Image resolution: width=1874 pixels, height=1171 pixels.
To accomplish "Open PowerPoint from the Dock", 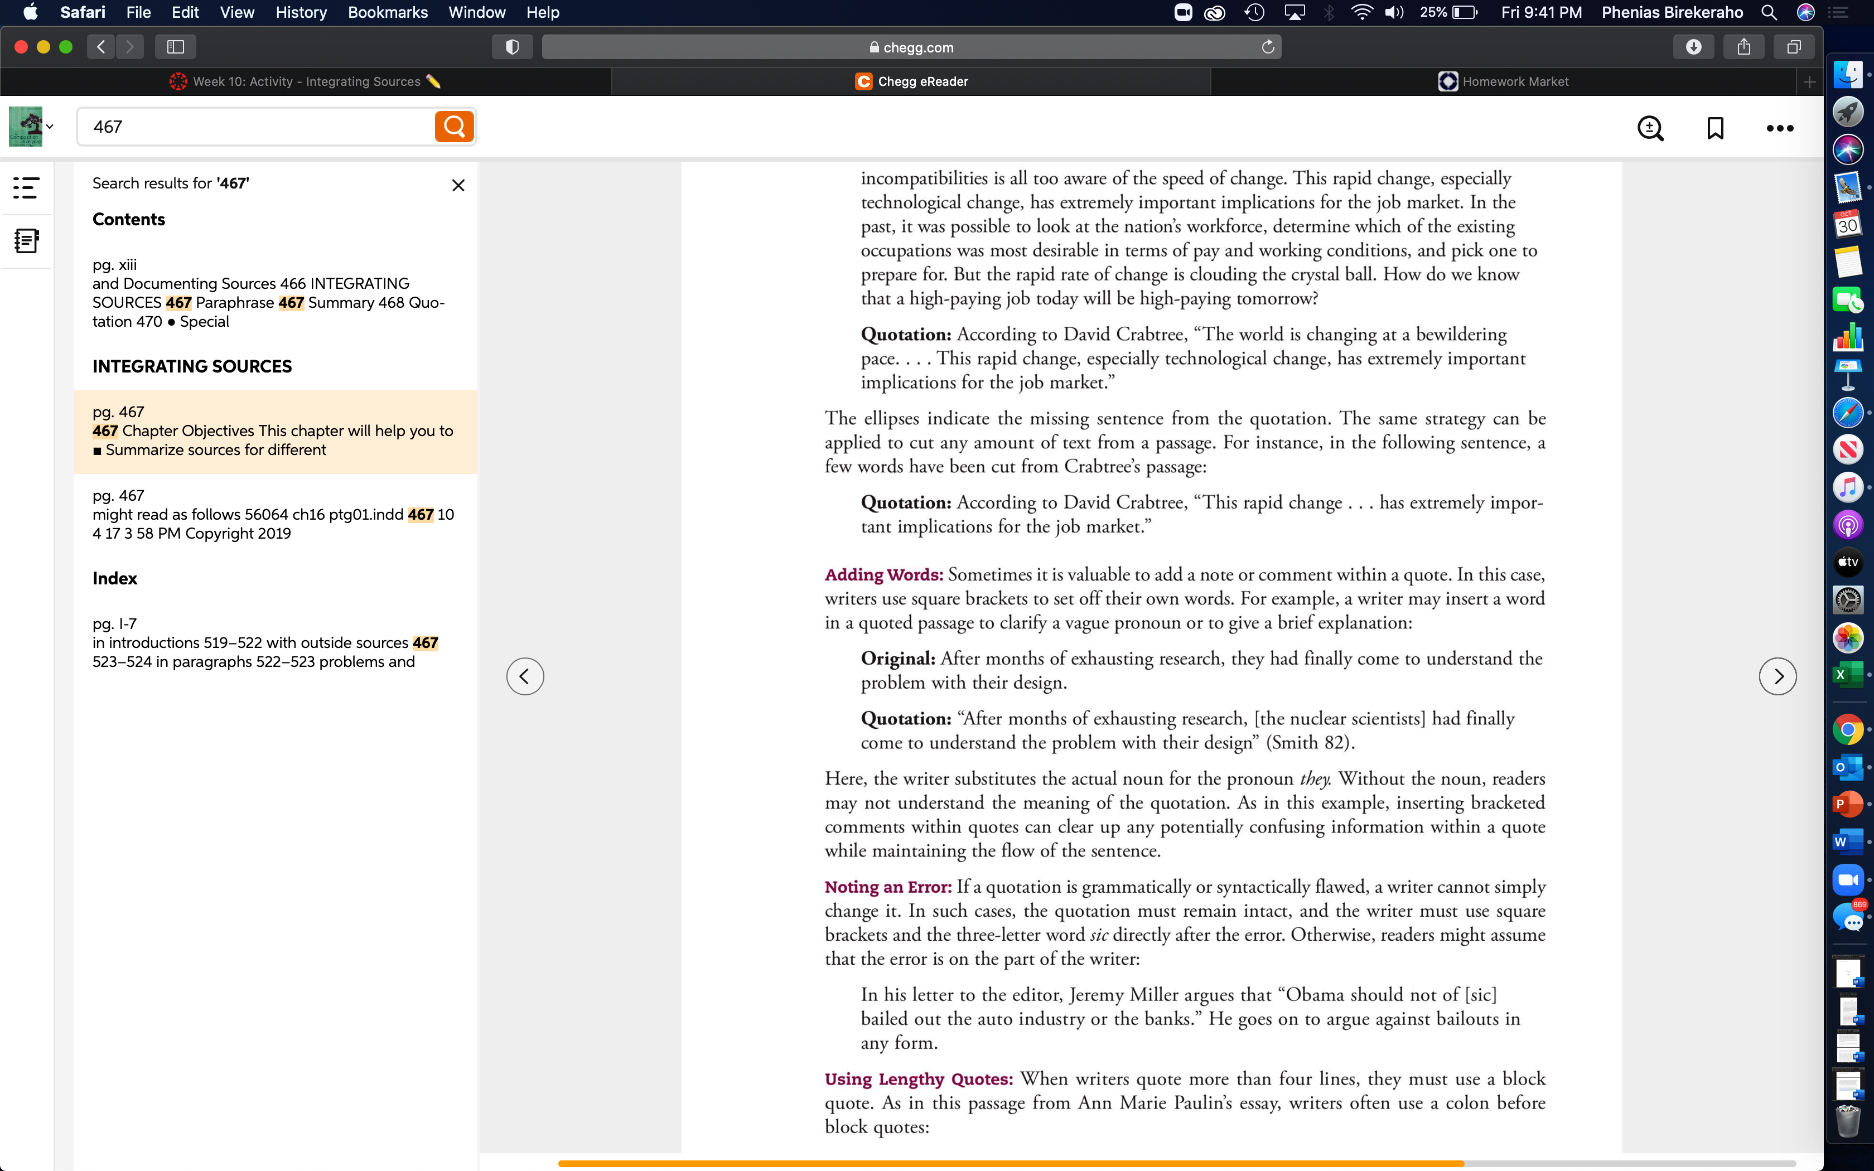I will 1848,804.
